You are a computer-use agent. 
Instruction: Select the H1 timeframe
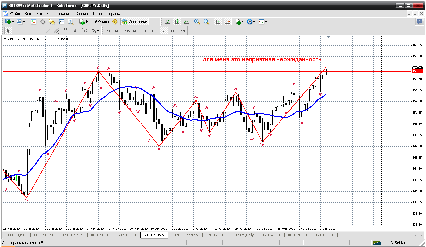pyautogui.click(x=145, y=31)
